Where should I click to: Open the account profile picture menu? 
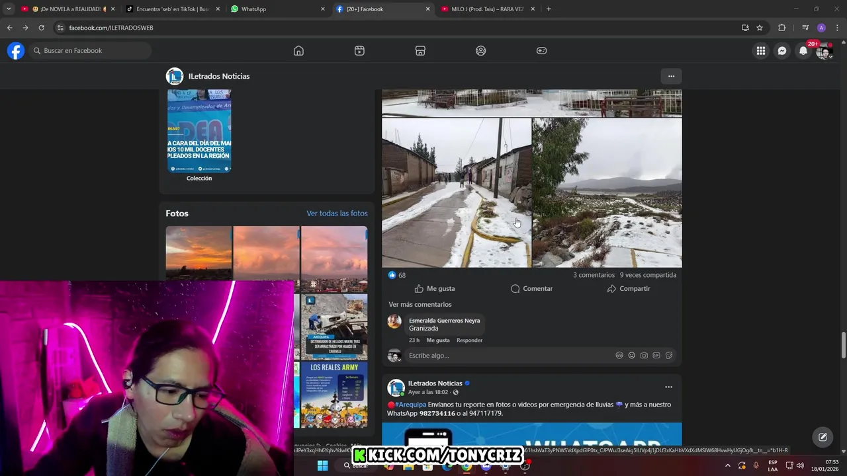point(824,51)
